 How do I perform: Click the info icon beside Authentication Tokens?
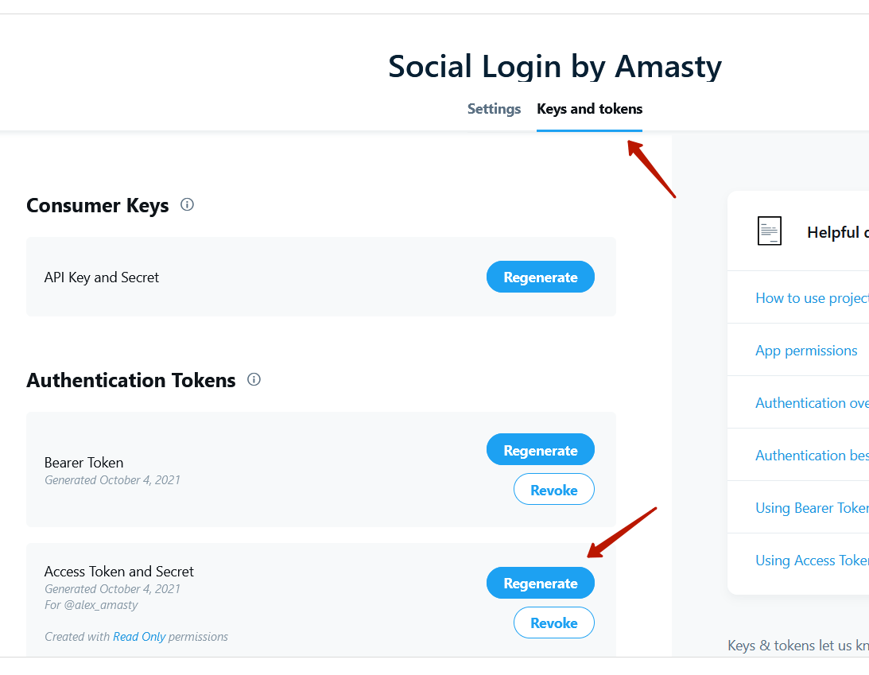tap(254, 379)
